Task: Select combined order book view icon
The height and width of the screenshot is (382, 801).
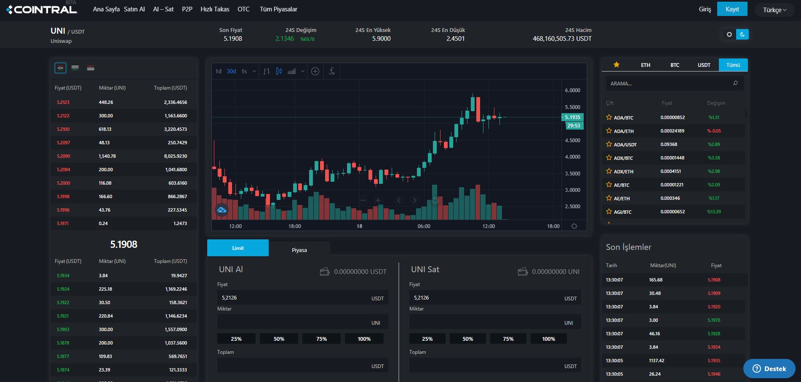Action: [61, 68]
